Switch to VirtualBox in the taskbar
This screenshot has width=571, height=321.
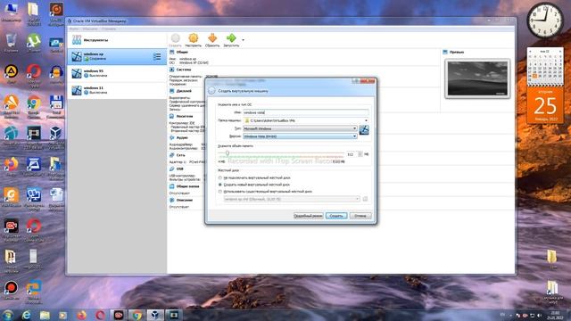[x=155, y=315]
